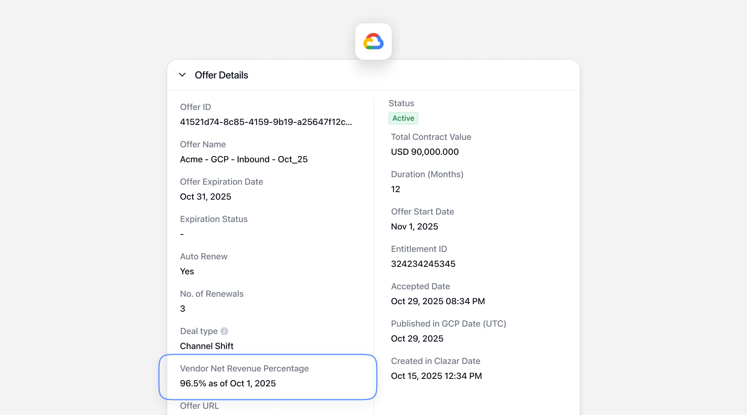Click the No. of Renewals label
The height and width of the screenshot is (415, 747).
(212, 294)
